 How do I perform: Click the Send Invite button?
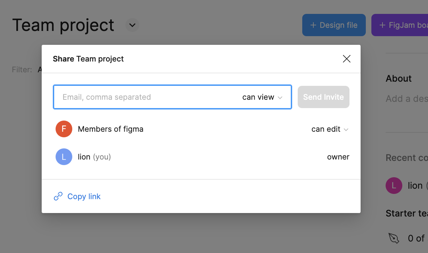point(323,97)
